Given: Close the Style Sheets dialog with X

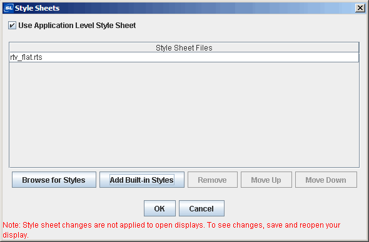Looking at the screenshot, I should (x=360, y=8).
